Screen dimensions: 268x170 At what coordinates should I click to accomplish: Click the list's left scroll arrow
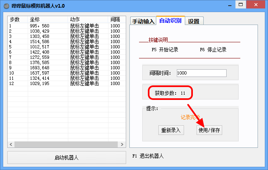(11, 144)
